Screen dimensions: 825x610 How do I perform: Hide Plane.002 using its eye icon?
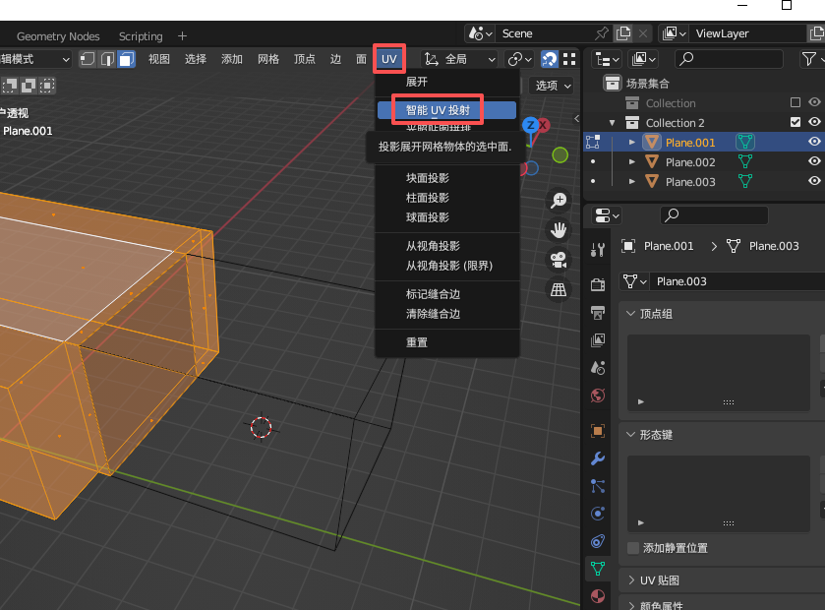(814, 162)
